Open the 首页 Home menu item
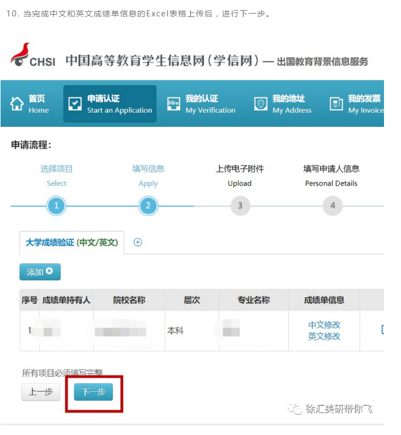Viewport: 401px width, 435px height. [x=29, y=104]
